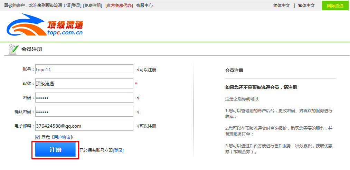Click the 会员注册 notepad icon
350x170 pixels.
pyautogui.click(x=13, y=49)
